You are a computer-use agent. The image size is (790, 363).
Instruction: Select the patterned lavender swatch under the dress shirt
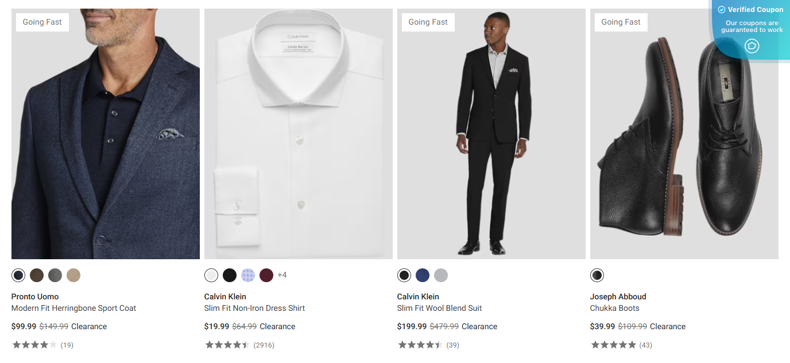[248, 275]
